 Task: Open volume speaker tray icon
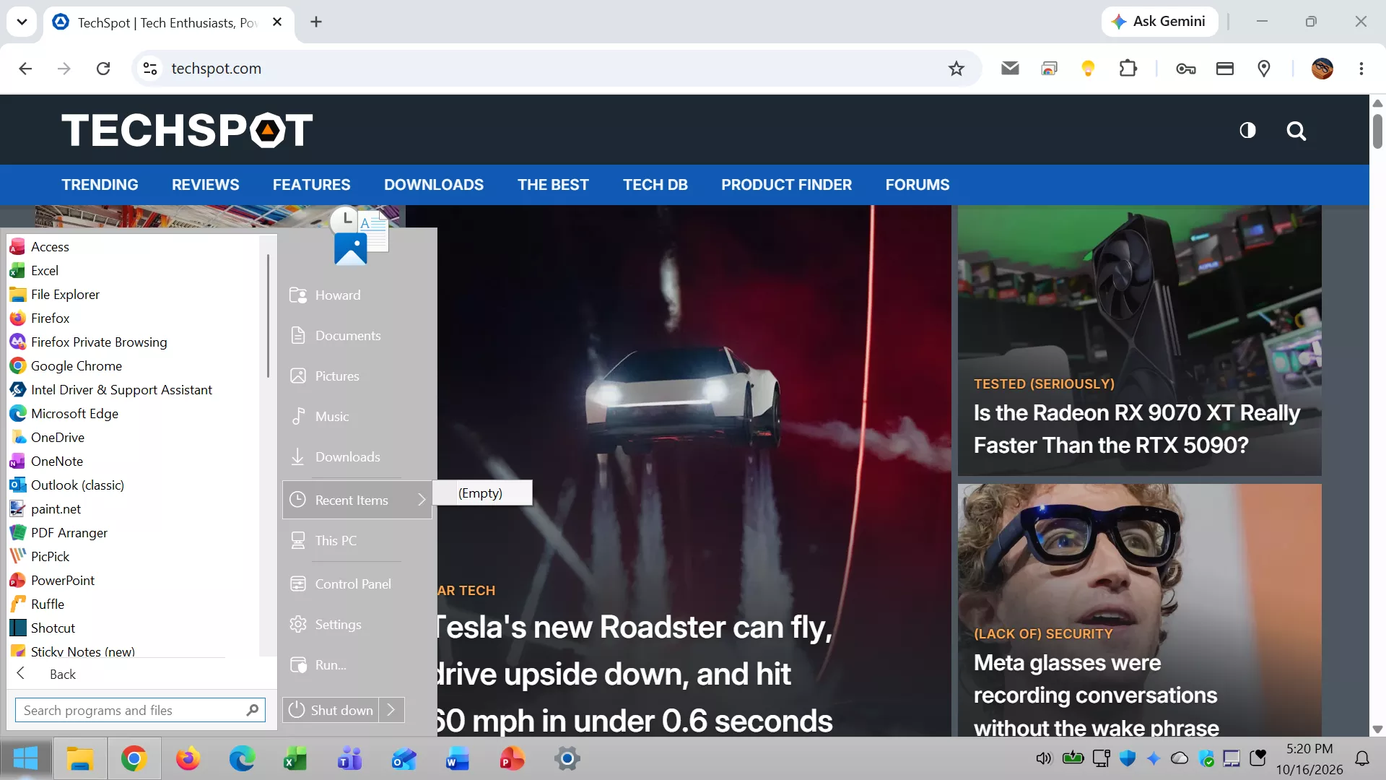[1044, 758]
